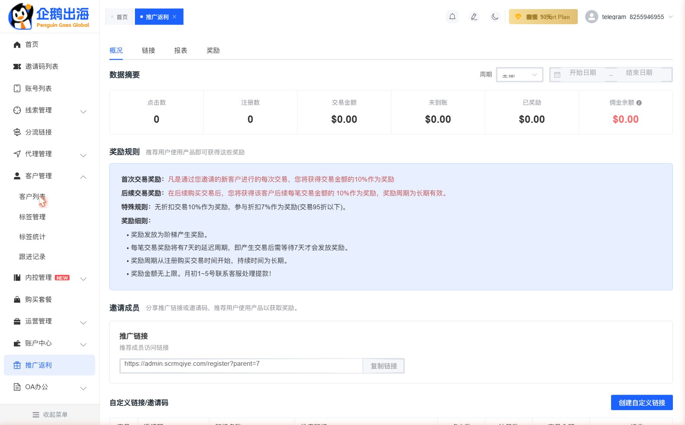685x425 pixels.
Task: Open the 概况 tab
Action: pyautogui.click(x=116, y=51)
